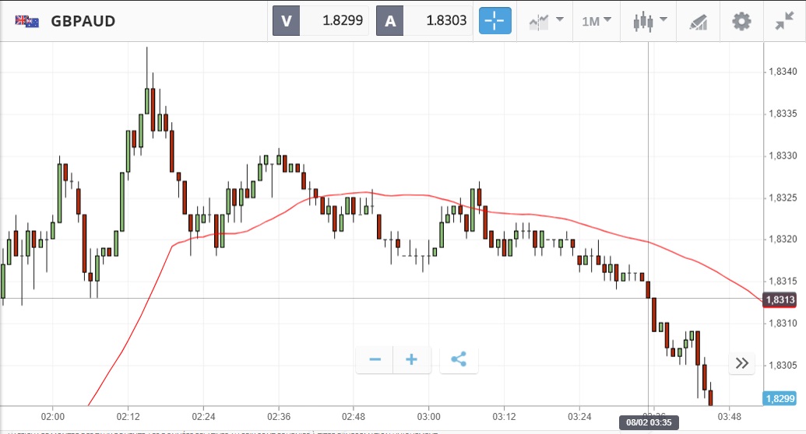Zoom out with the minus button
The width and height of the screenshot is (806, 434).
click(375, 359)
